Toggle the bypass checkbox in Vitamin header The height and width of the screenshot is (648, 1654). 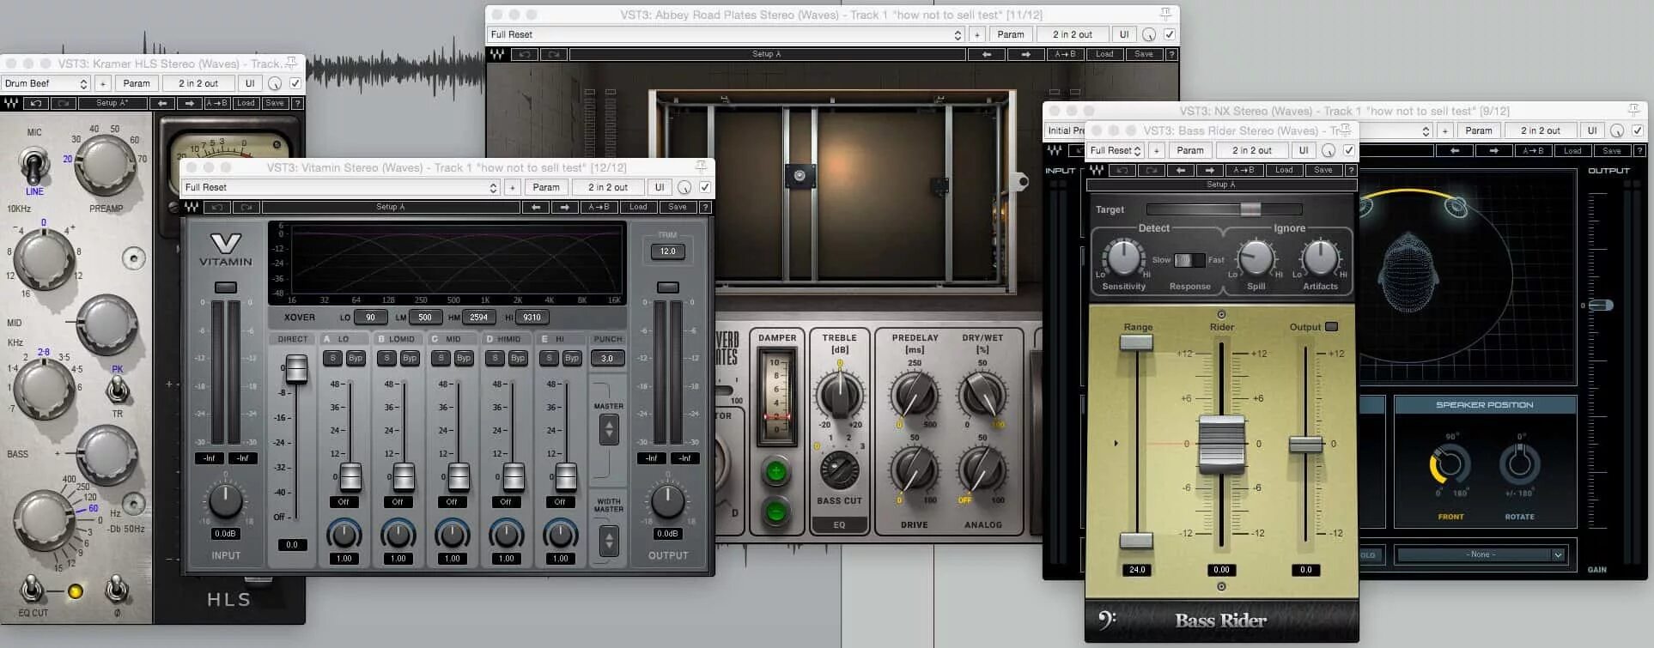pyautogui.click(x=705, y=187)
